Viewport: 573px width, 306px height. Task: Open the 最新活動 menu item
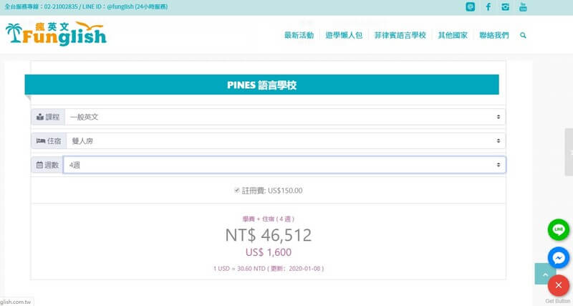click(x=299, y=35)
